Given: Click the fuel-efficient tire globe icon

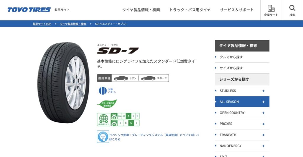Looking at the screenshot, I should click(x=104, y=119).
